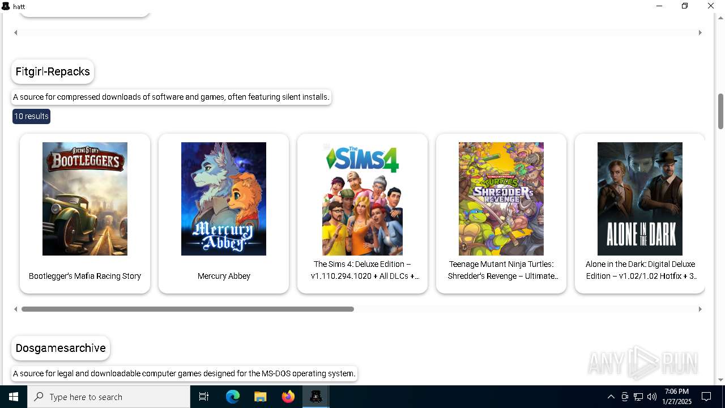The height and width of the screenshot is (408, 725).
Task: Click the Fitgirl-Repacks source heading
Action: point(53,71)
